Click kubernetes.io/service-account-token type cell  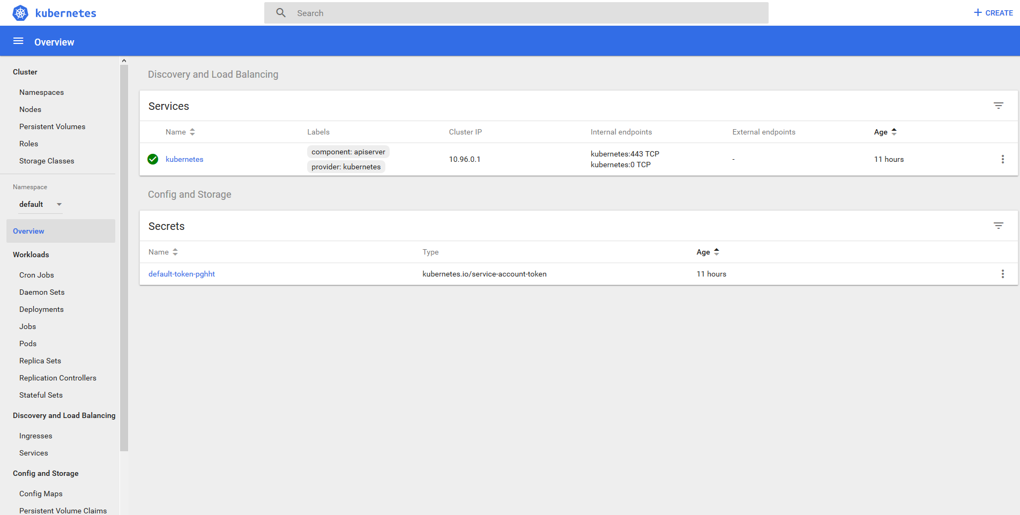click(485, 274)
